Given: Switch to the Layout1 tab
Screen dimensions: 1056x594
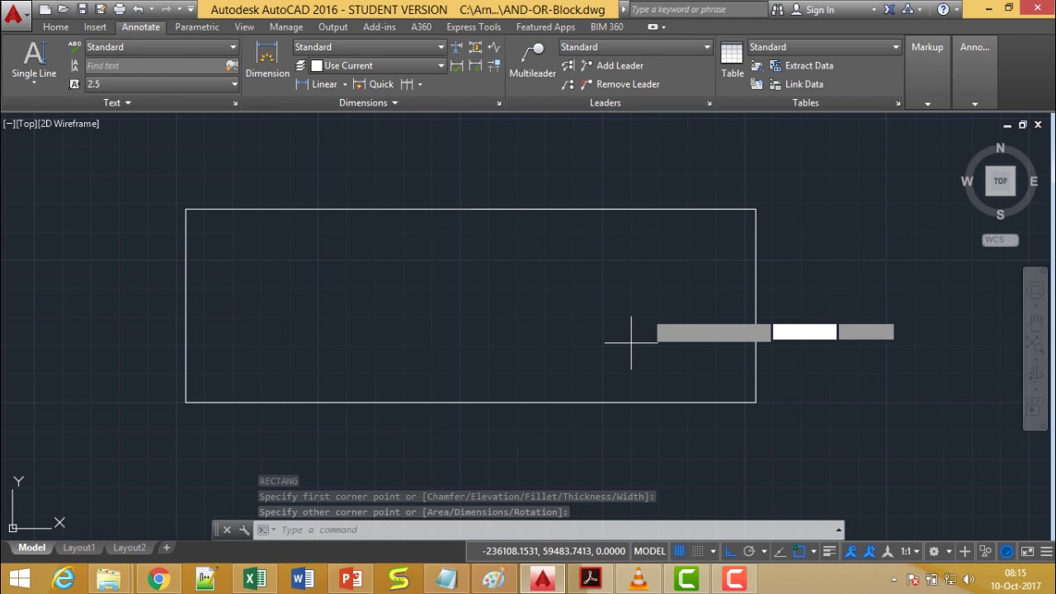Looking at the screenshot, I should (x=79, y=548).
